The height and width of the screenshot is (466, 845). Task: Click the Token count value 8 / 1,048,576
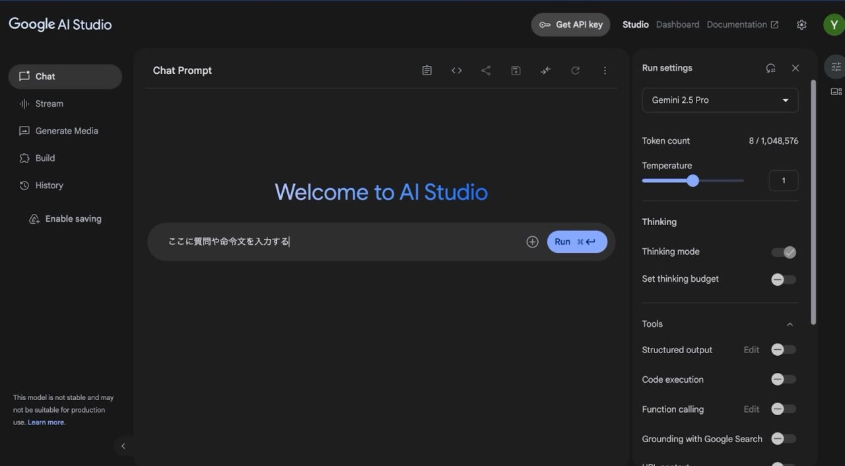pos(773,141)
